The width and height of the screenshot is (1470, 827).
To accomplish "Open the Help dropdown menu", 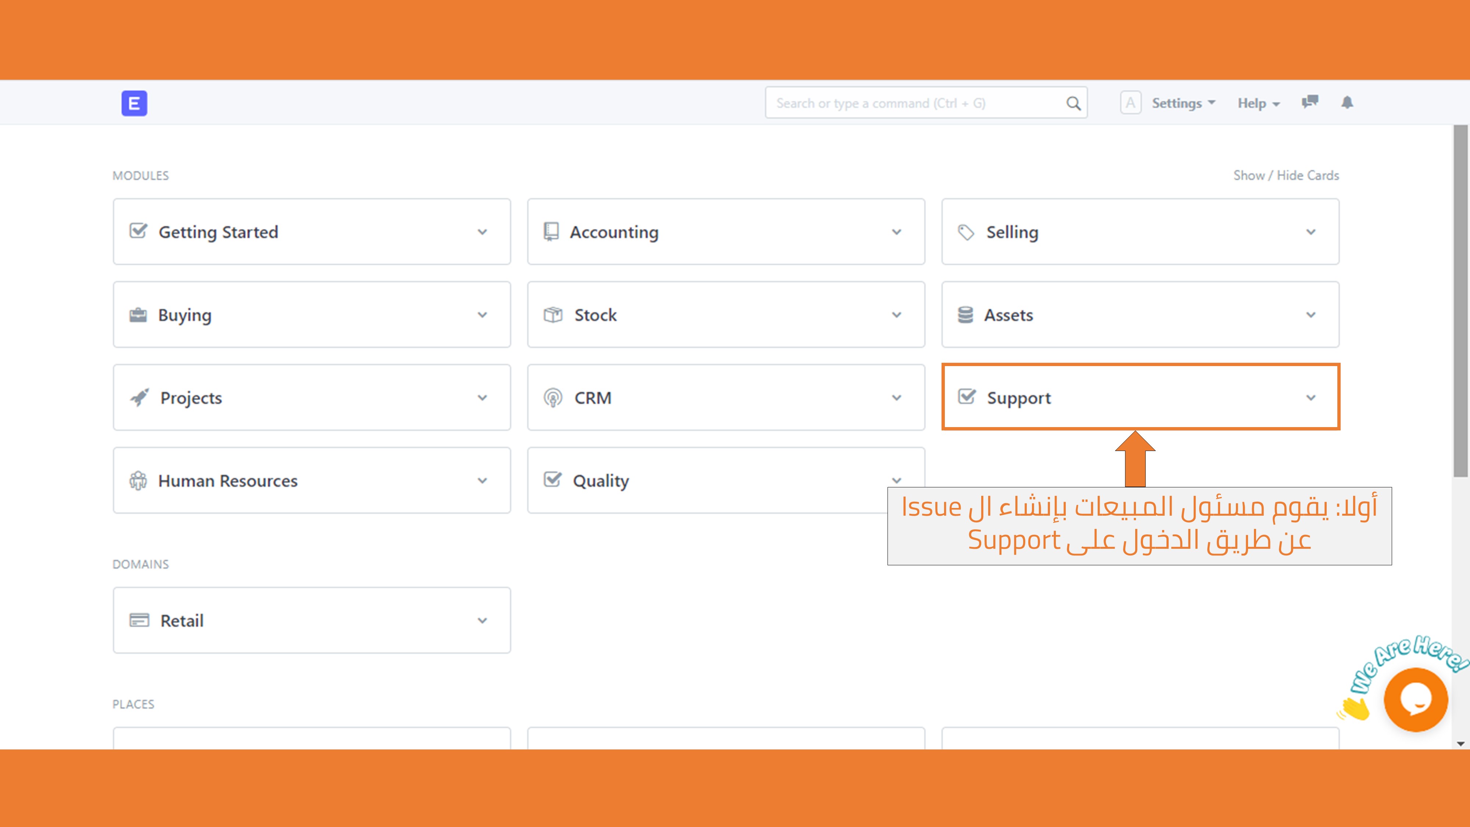I will (1259, 103).
